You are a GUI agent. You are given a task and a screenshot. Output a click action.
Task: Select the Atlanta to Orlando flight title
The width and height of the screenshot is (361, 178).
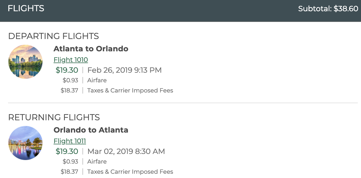(91, 49)
